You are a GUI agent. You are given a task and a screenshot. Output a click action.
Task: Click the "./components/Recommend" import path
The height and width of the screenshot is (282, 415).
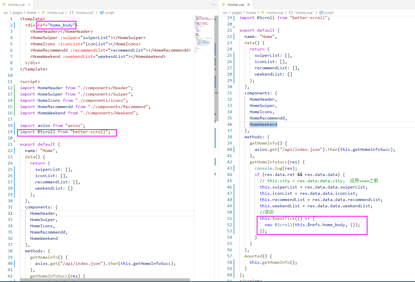pos(118,107)
